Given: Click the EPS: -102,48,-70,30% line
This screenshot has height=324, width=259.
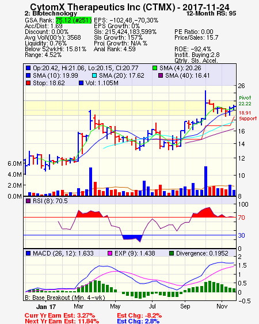Looking at the screenshot, I should coord(126,20).
